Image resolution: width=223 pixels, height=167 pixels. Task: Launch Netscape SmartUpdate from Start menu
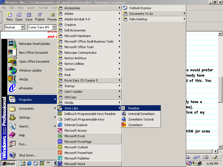(x=32, y=44)
